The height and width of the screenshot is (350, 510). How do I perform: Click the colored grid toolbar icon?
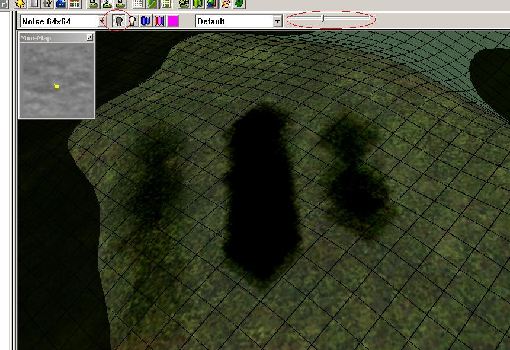click(75, 4)
